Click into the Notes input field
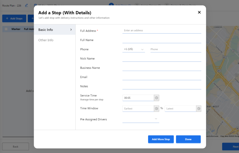This screenshot has width=239, height=153. point(162,86)
